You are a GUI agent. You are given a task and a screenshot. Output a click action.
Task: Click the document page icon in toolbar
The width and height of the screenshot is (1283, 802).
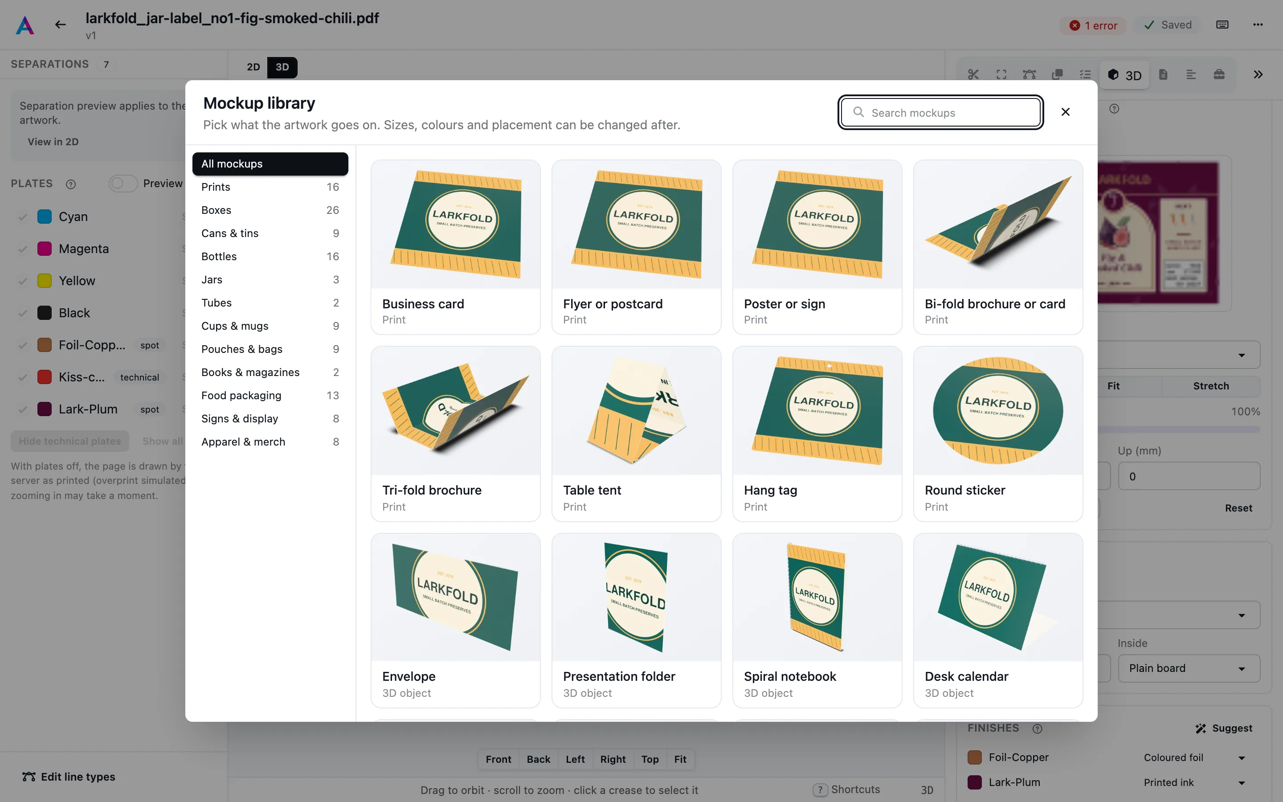click(1163, 75)
